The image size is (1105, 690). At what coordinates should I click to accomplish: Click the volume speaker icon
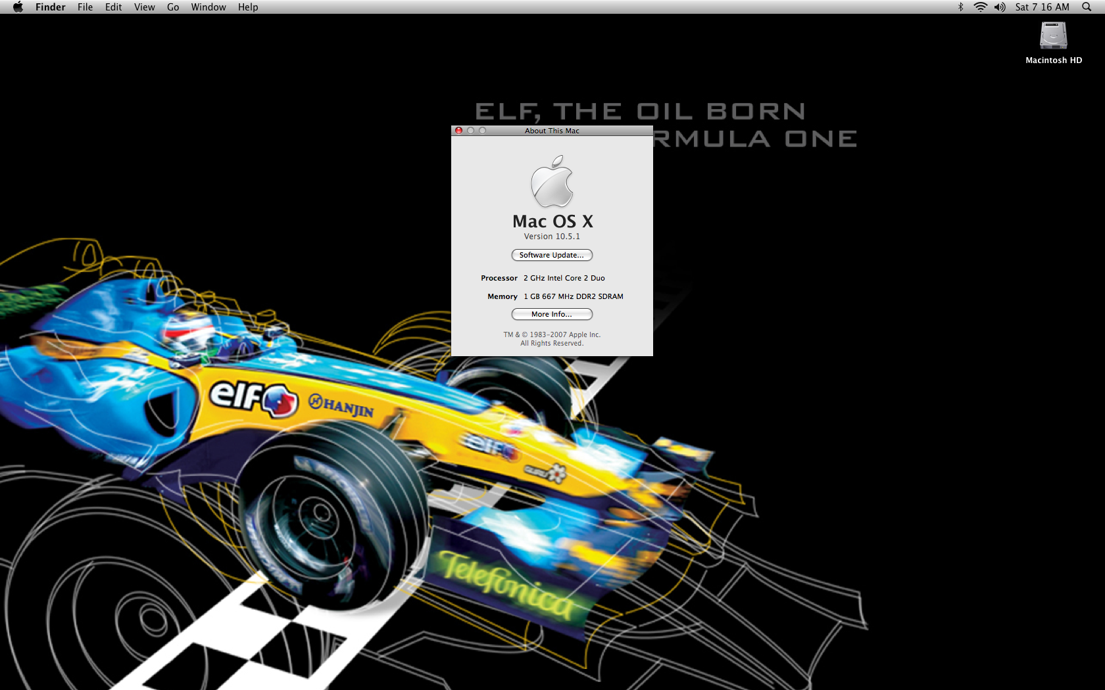click(1000, 7)
